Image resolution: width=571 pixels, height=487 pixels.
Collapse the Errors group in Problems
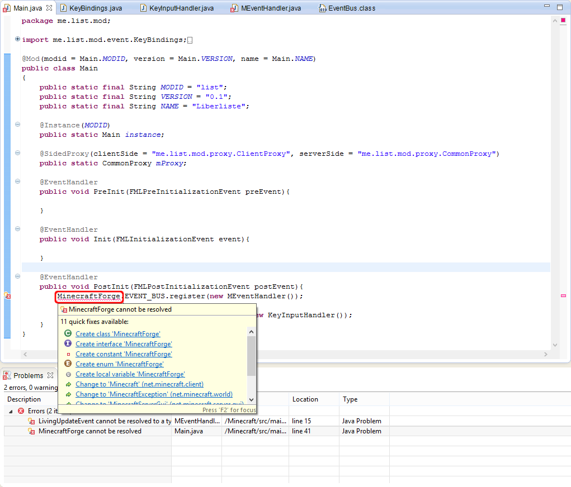click(x=11, y=411)
